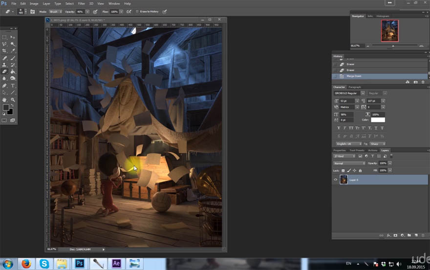Toggle Quick Mask mode
430x270 pixels.
pos(4,120)
